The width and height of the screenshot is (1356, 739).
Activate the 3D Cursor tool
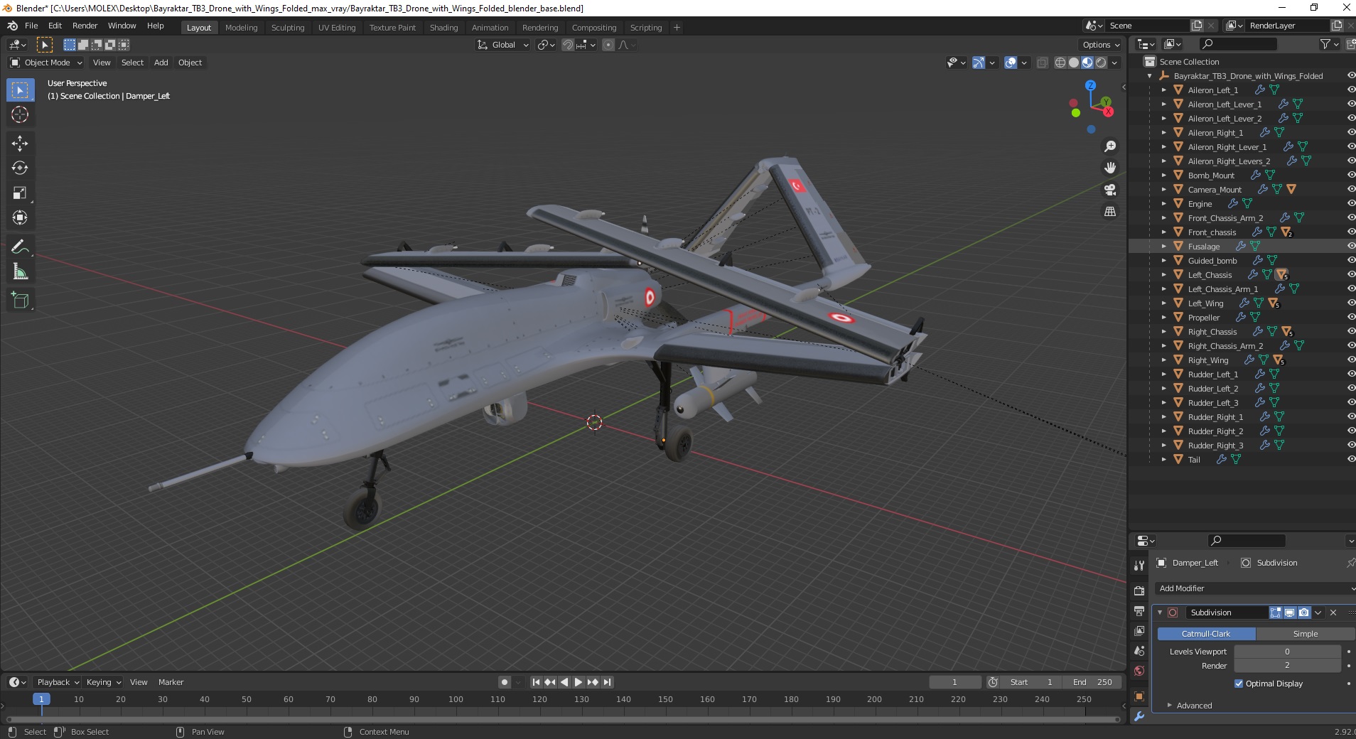pos(20,114)
